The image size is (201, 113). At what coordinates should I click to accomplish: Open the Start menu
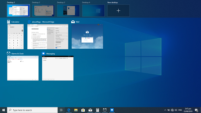tap(4, 110)
